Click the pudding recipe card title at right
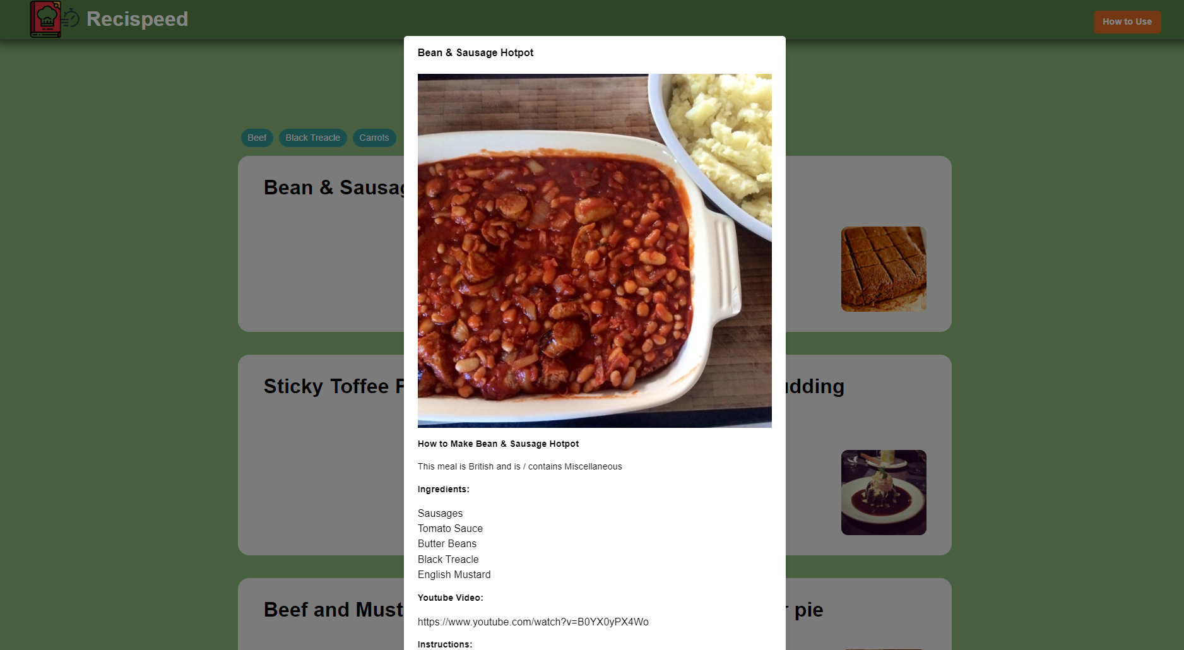 [815, 386]
